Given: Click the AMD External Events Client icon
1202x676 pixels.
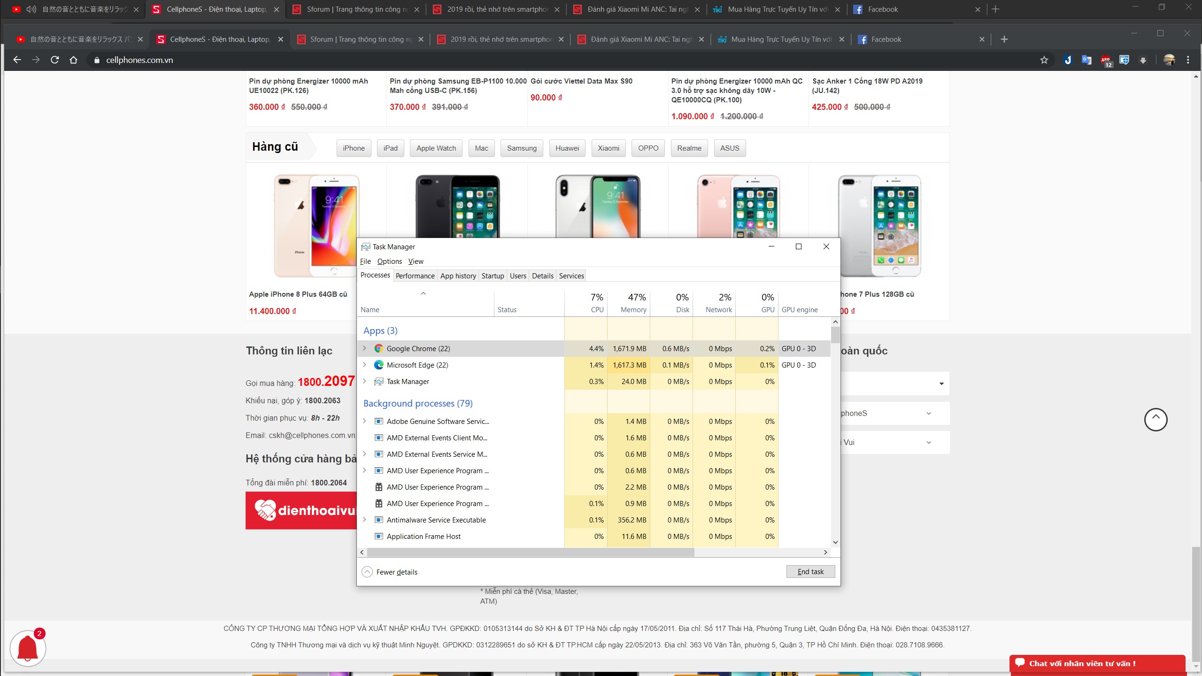Looking at the screenshot, I should (x=378, y=438).
